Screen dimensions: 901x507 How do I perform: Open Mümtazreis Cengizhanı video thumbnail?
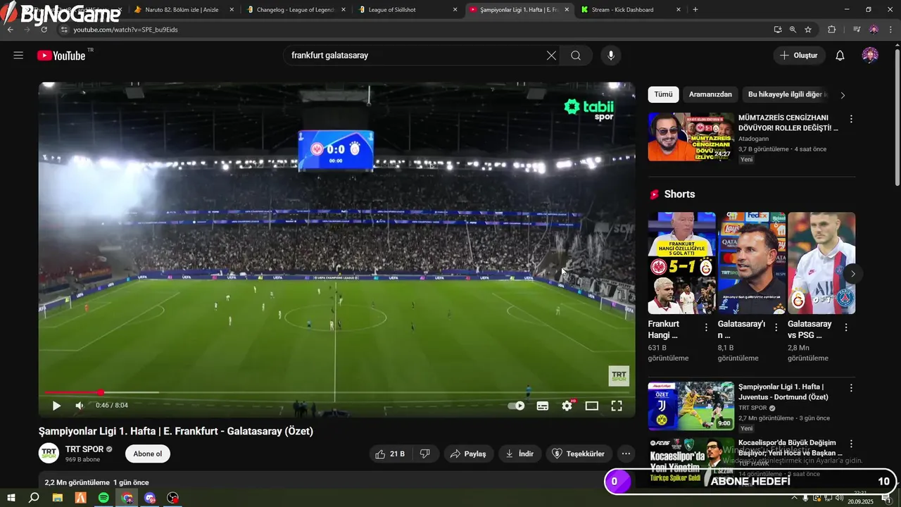[x=691, y=137]
